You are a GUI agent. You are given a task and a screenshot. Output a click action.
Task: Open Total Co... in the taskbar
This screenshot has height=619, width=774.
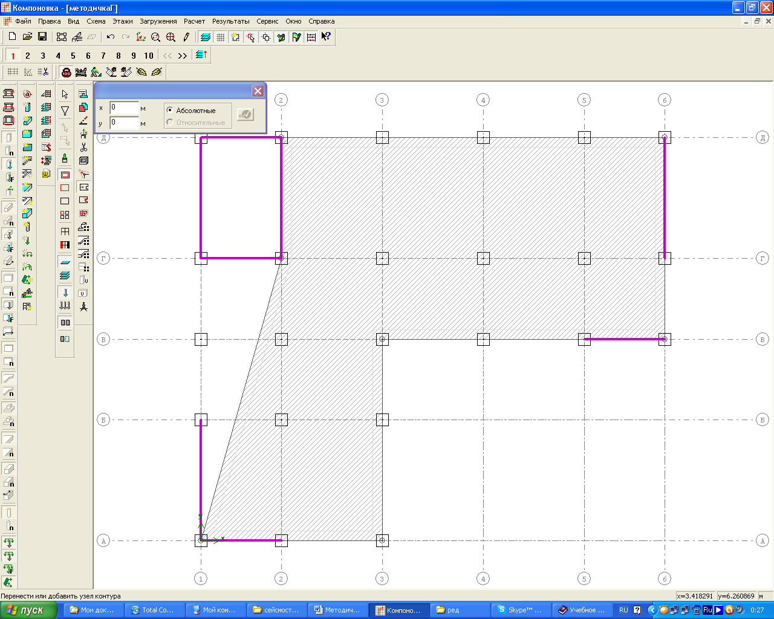point(154,611)
